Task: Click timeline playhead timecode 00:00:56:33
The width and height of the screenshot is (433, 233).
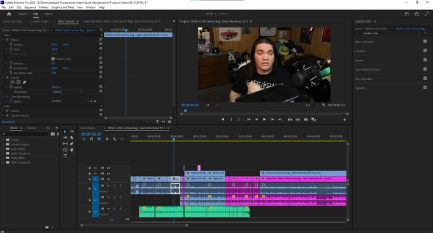Action: [91, 134]
